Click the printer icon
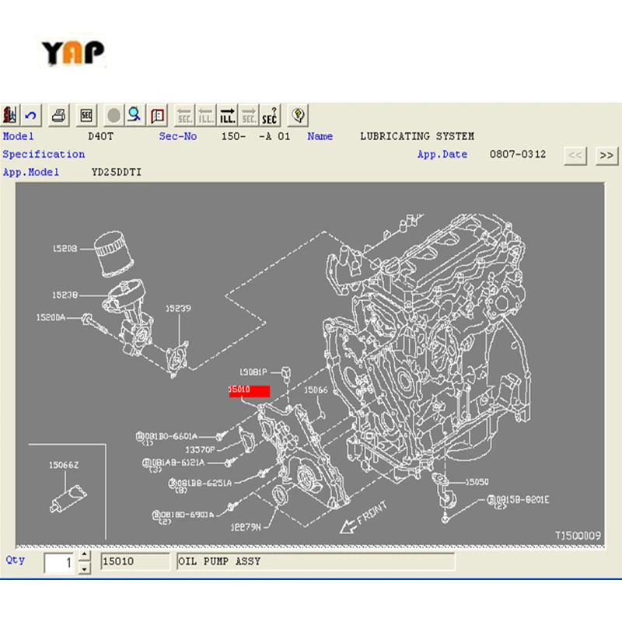 tap(59, 115)
